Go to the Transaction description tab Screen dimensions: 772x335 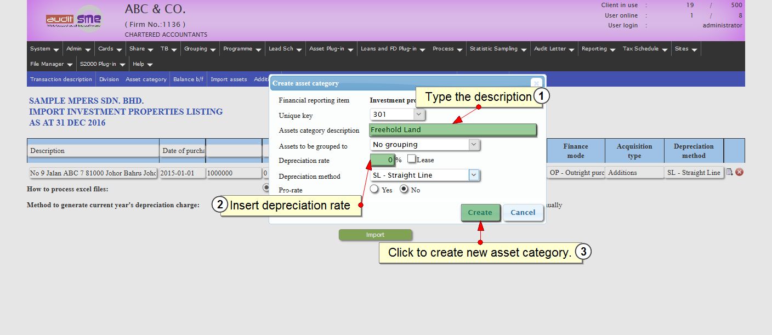[x=61, y=80]
